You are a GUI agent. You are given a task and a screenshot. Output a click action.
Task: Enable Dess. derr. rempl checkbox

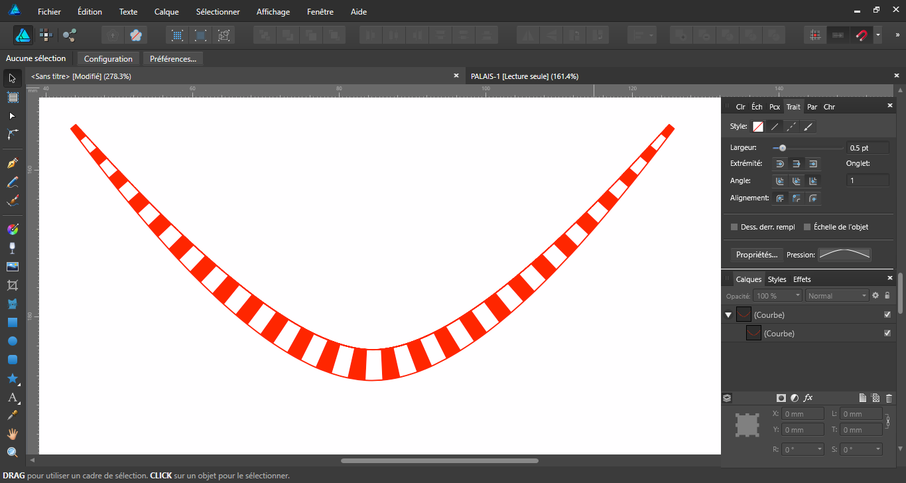[734, 227]
